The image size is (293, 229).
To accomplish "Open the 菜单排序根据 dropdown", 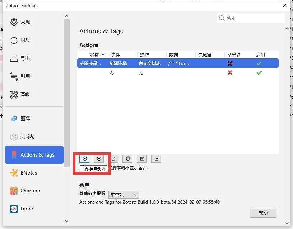I will click(x=124, y=195).
